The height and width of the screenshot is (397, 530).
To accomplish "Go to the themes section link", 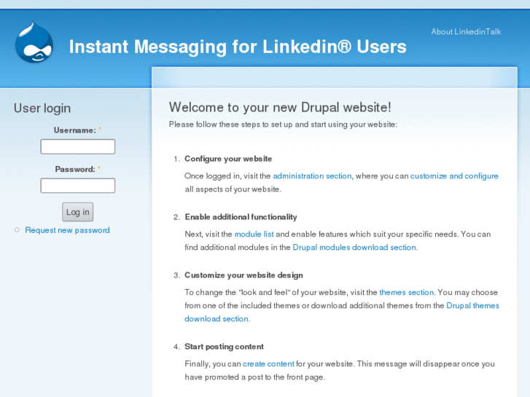I will [x=406, y=293].
